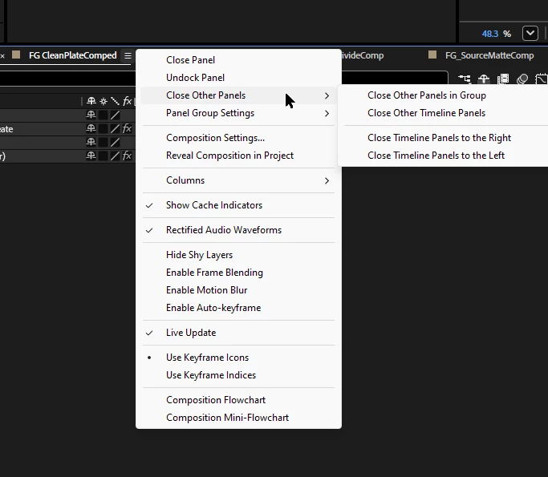
Task: Select Use Keyframe Icons option
Action: [x=238, y=358]
